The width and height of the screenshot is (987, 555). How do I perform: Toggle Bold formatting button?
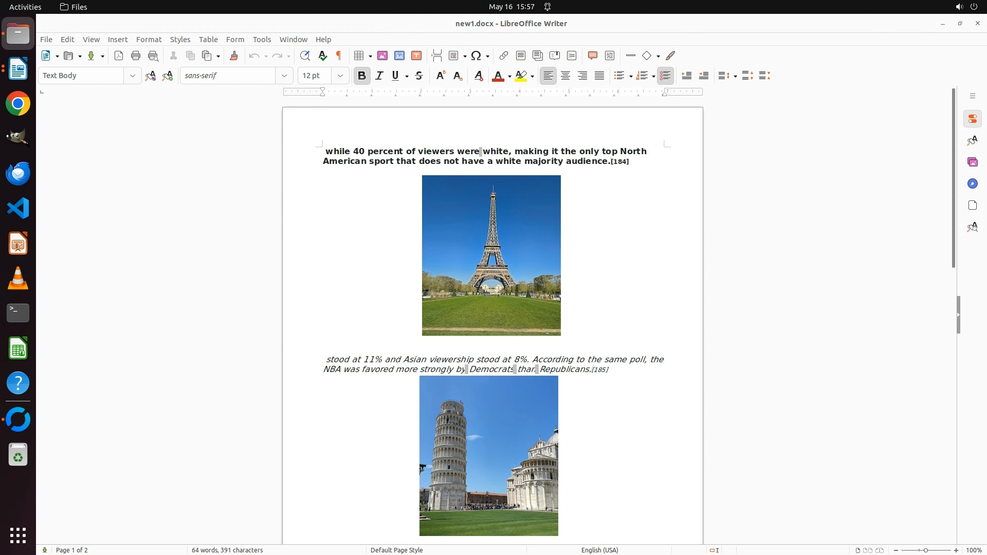(x=362, y=76)
